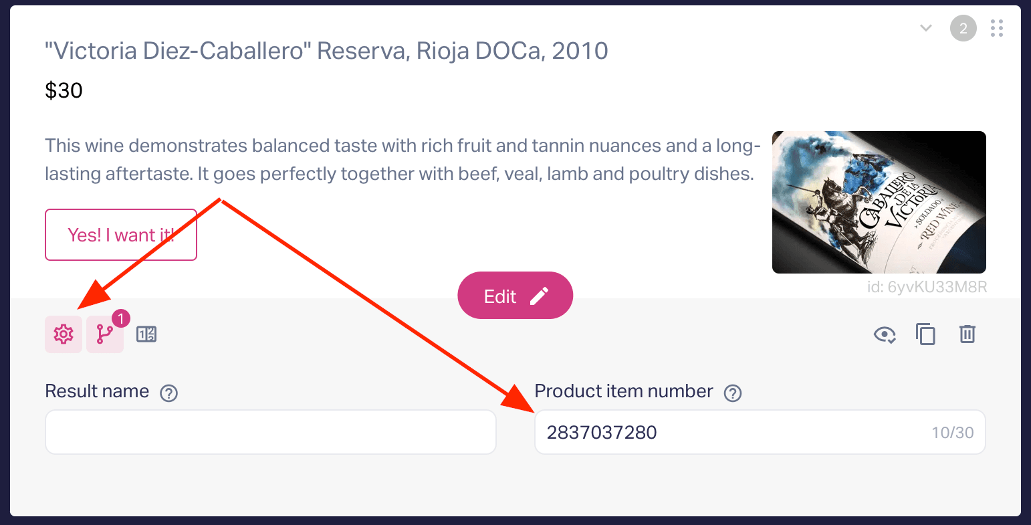The image size is (1031, 525).
Task: Focus the Result name input field
Action: click(271, 432)
